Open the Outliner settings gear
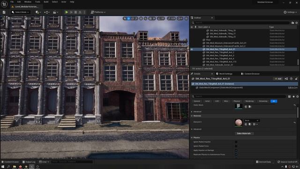The height and width of the screenshot is (169, 300). (297, 23)
